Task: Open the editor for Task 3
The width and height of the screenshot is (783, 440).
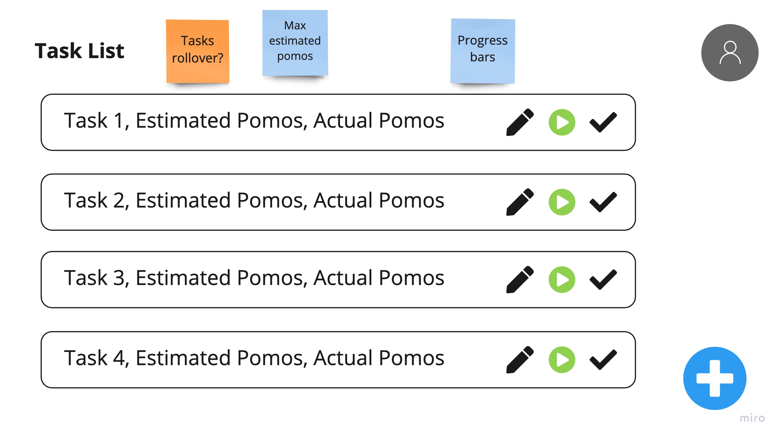Action: [519, 279]
